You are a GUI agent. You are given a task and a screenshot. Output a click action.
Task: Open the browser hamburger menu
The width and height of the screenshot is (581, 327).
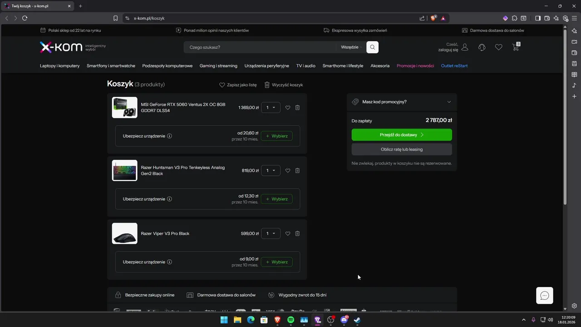point(575,18)
